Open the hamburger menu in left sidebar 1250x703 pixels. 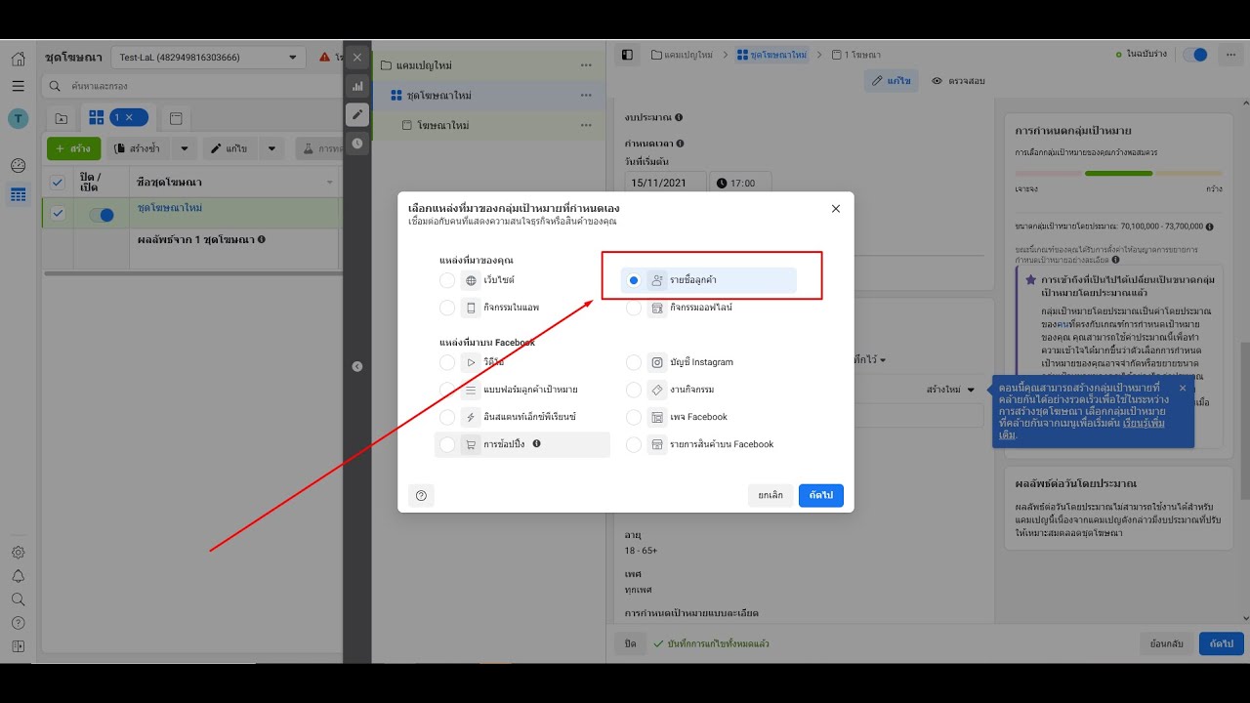[18, 86]
